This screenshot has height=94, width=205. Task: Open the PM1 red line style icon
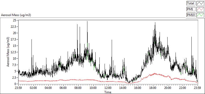(200, 9)
